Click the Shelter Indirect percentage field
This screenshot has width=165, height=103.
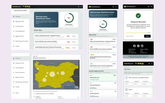(138, 96)
